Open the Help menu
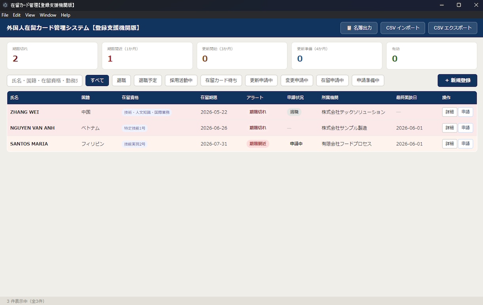 pyautogui.click(x=66, y=15)
